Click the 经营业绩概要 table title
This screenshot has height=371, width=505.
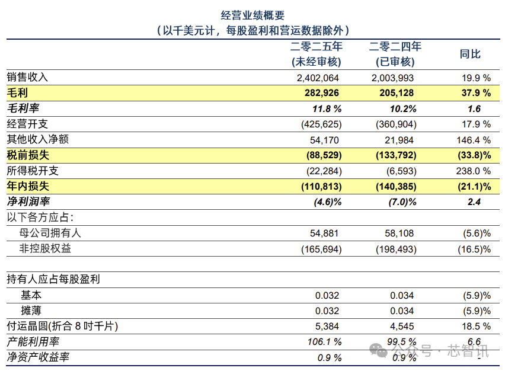(x=252, y=15)
